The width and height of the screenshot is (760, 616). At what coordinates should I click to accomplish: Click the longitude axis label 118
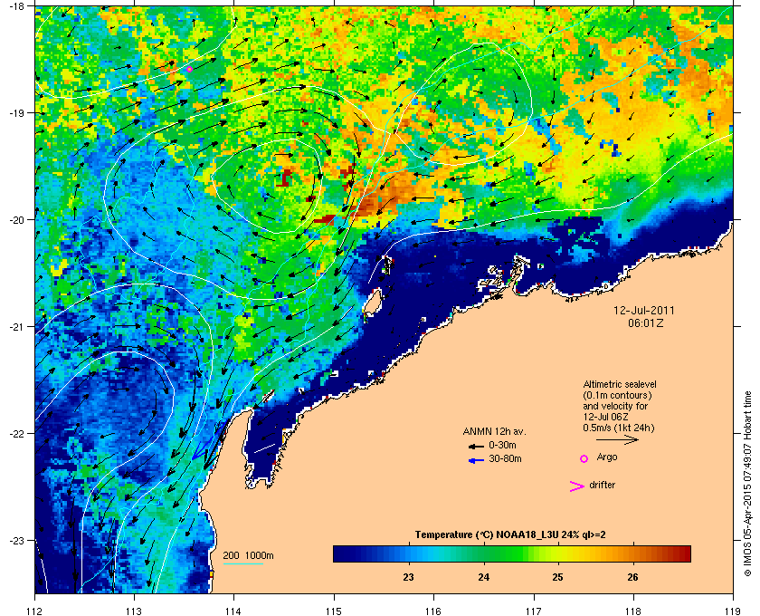(x=633, y=611)
